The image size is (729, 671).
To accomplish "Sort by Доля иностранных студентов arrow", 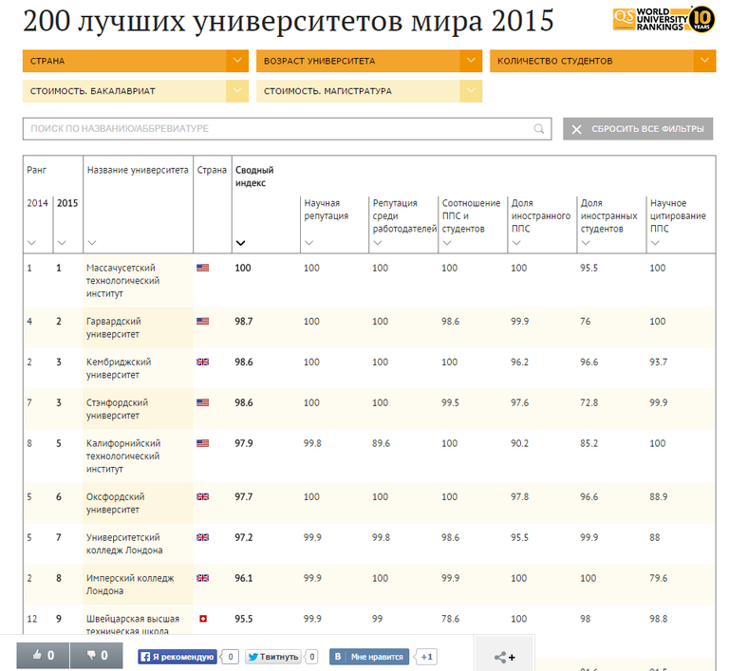I will [x=586, y=243].
